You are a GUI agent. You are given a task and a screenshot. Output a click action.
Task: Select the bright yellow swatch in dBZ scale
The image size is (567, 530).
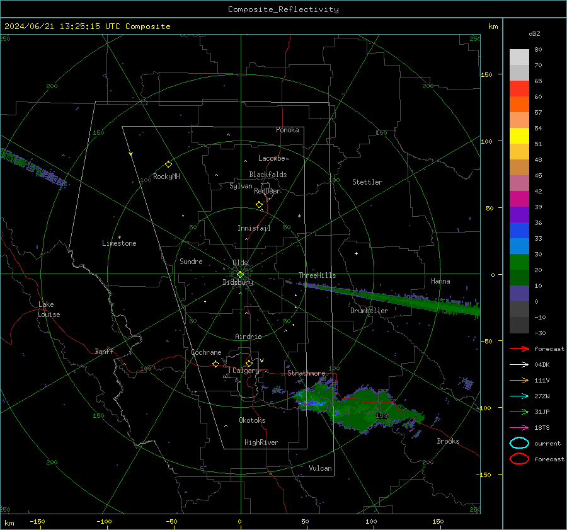point(519,135)
